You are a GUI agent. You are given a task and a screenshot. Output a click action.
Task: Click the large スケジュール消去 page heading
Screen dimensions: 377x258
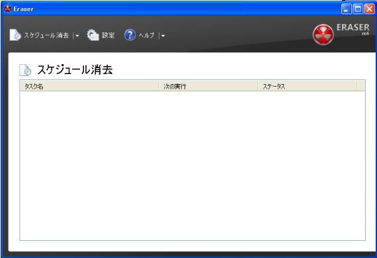coord(75,69)
